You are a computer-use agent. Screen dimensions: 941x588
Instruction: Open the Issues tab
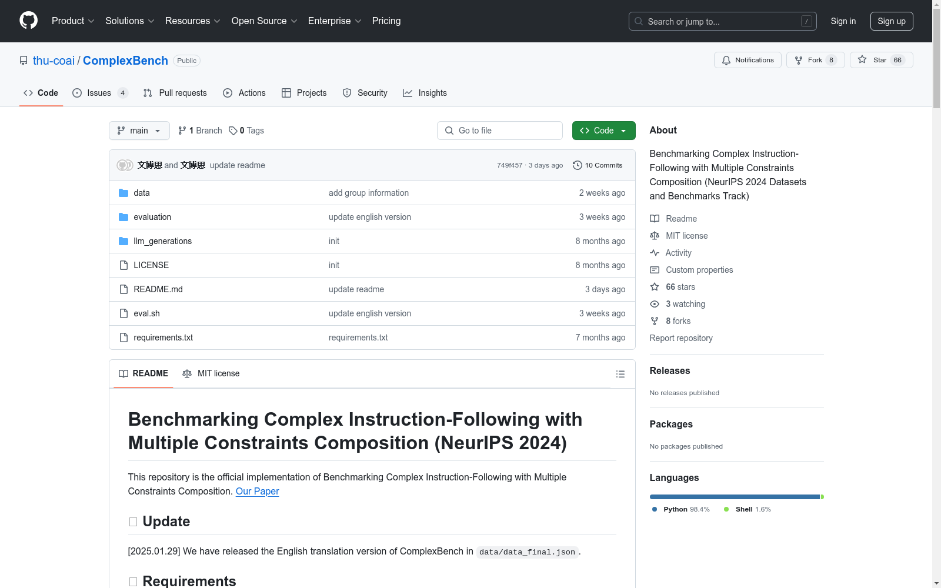click(x=100, y=93)
